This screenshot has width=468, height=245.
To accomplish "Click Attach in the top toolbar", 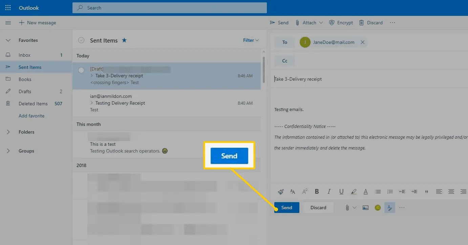I will [x=306, y=23].
